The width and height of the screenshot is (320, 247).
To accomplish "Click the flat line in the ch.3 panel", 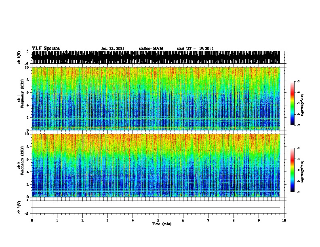I will (x=156, y=207).
